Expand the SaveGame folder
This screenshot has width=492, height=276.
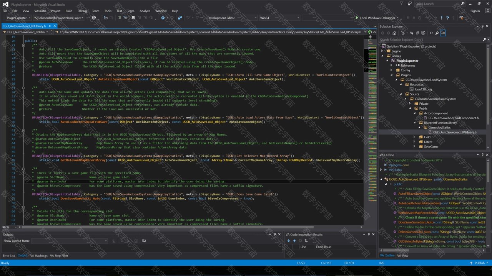415,146
